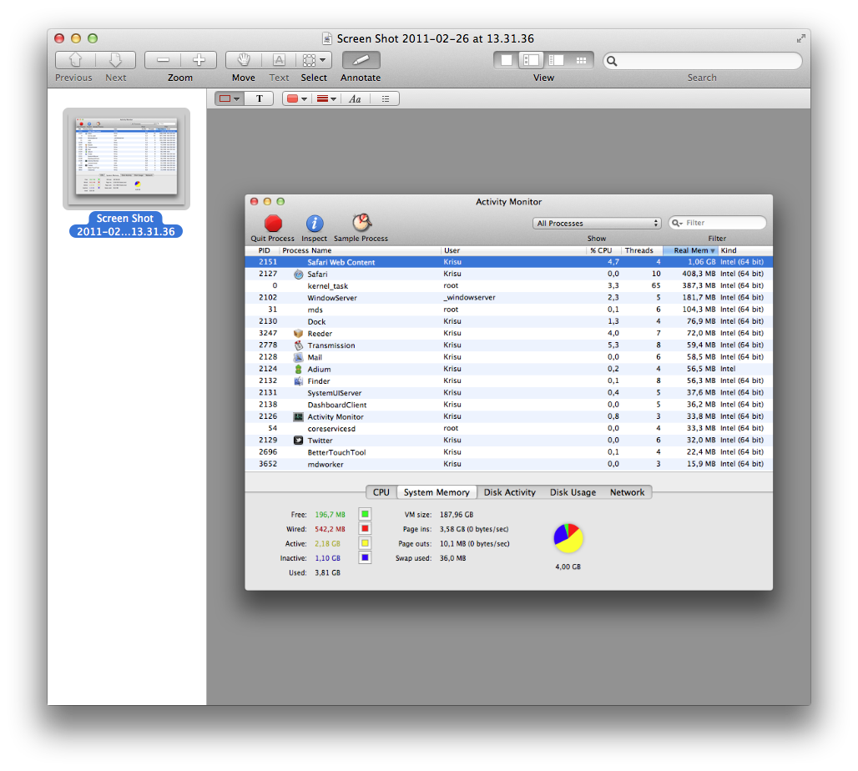Click the memory usage pie chart
Screen dimensions: 858x771
[x=568, y=538]
